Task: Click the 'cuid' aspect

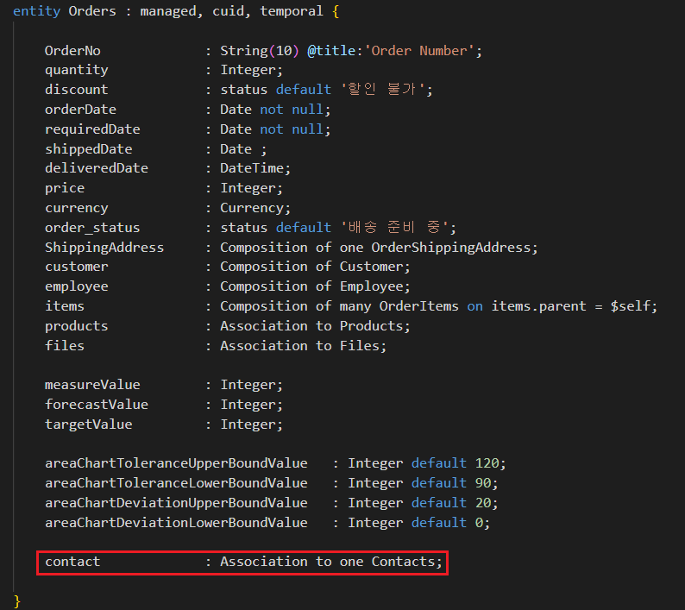Action: pos(228,11)
